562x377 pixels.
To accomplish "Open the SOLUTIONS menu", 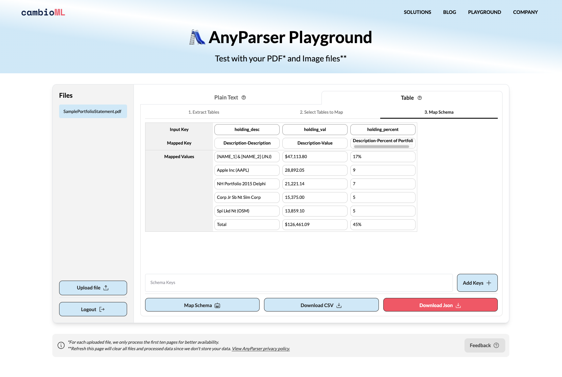I will 417,12.
